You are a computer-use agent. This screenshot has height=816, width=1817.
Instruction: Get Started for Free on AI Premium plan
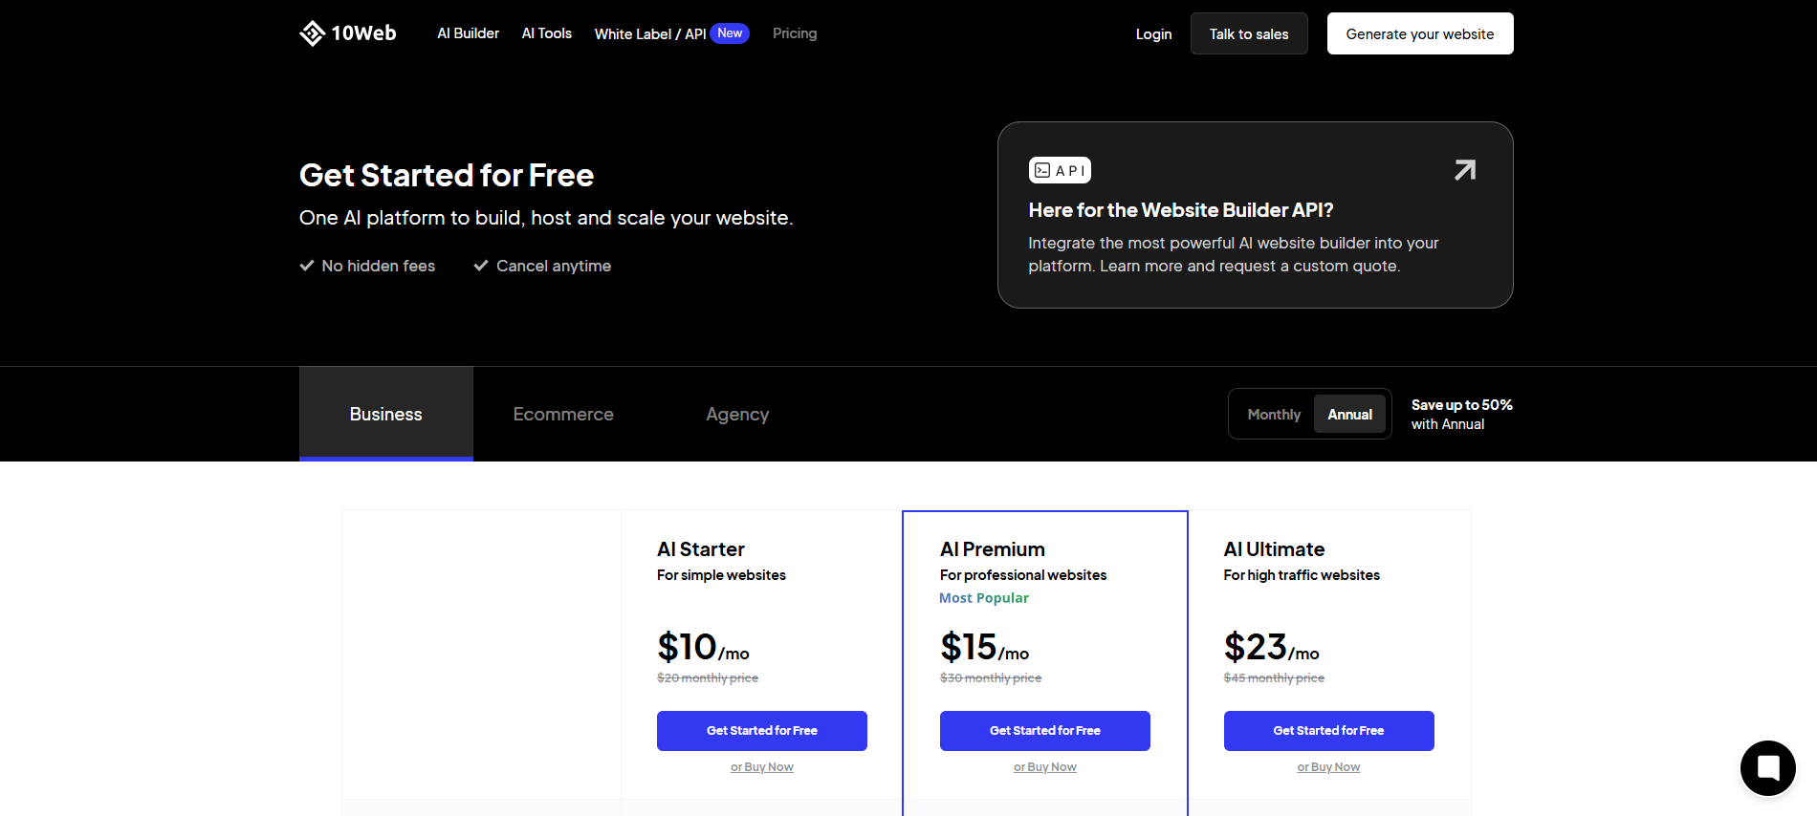[x=1044, y=730]
